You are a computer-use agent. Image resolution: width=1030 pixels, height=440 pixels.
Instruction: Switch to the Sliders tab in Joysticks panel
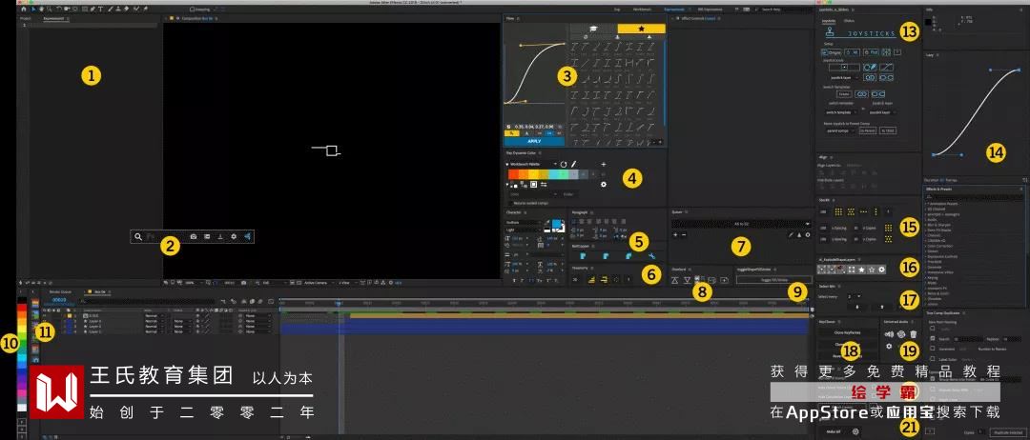(852, 21)
